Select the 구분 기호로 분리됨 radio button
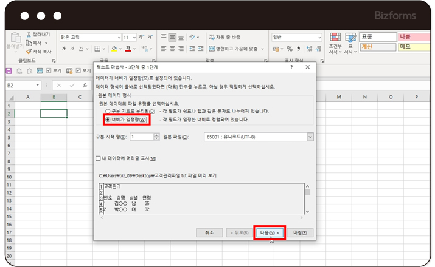Screen dimensions: 435x267 tap(108, 112)
